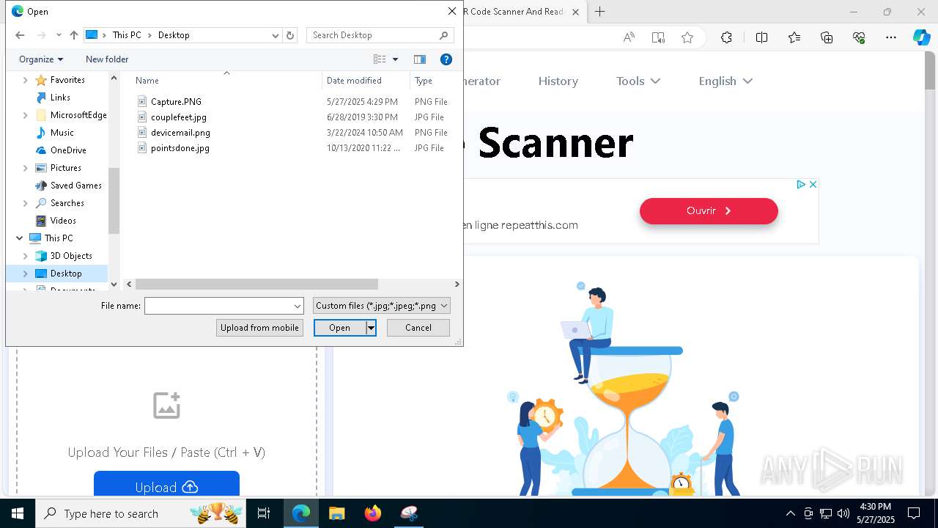938x528 pixels.
Task: Show the preview pane
Action: 420,59
